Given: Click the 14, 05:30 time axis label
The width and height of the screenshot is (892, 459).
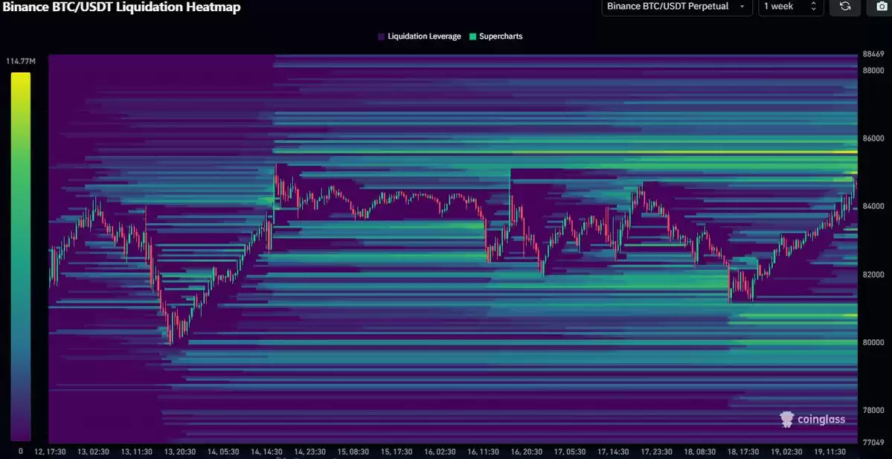Looking at the screenshot, I should (x=223, y=452).
